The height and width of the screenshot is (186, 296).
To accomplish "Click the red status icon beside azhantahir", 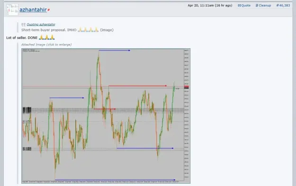I will point(48,10).
